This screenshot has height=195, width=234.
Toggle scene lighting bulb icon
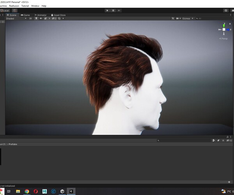pos(36,18)
